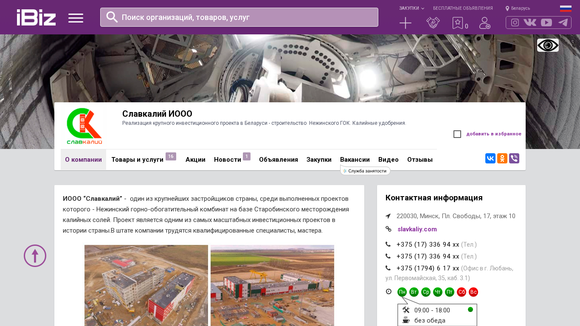Open the Беларусь location selector
Image resolution: width=580 pixels, height=326 pixels.
coord(518,8)
